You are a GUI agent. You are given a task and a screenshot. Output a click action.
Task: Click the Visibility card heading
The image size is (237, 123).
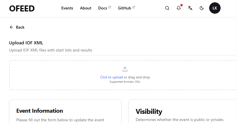(x=149, y=112)
